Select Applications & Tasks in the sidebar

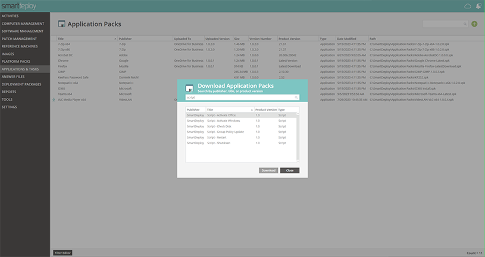[25, 69]
